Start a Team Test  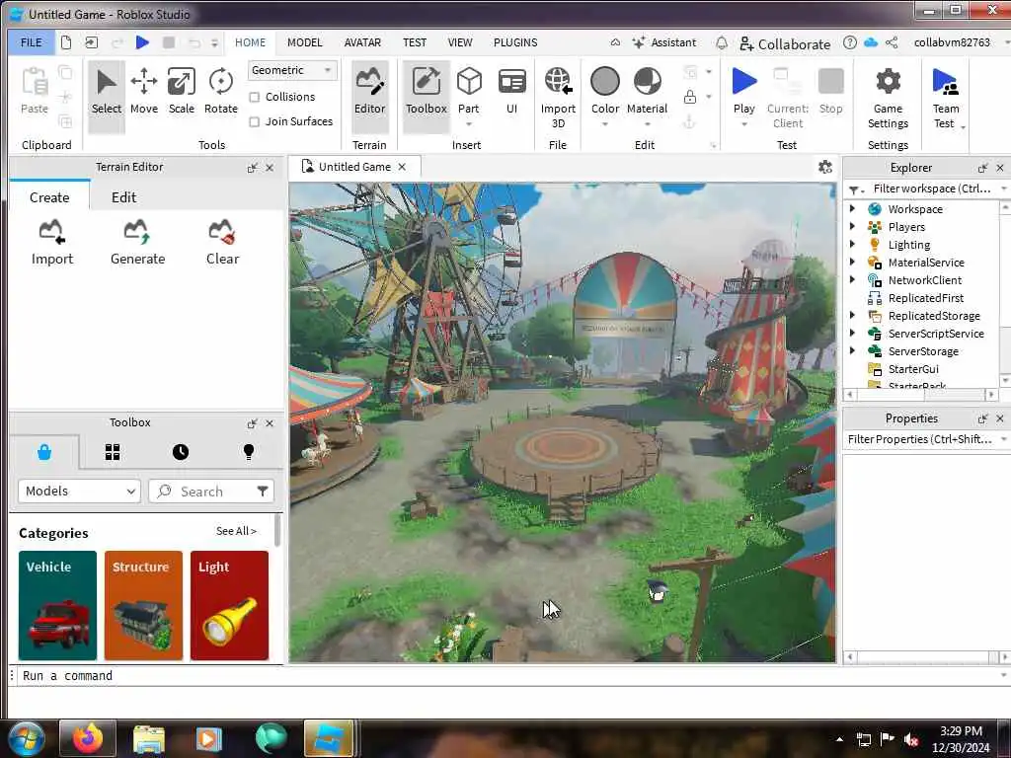[946, 98]
